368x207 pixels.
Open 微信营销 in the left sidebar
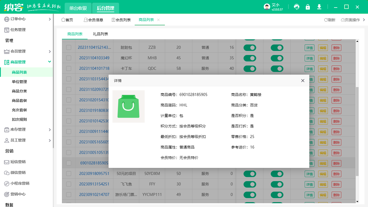[19, 173]
